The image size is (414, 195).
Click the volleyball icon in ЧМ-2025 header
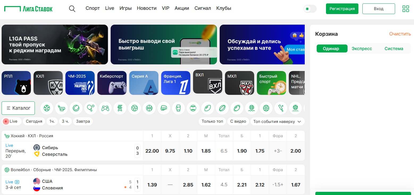point(7,170)
